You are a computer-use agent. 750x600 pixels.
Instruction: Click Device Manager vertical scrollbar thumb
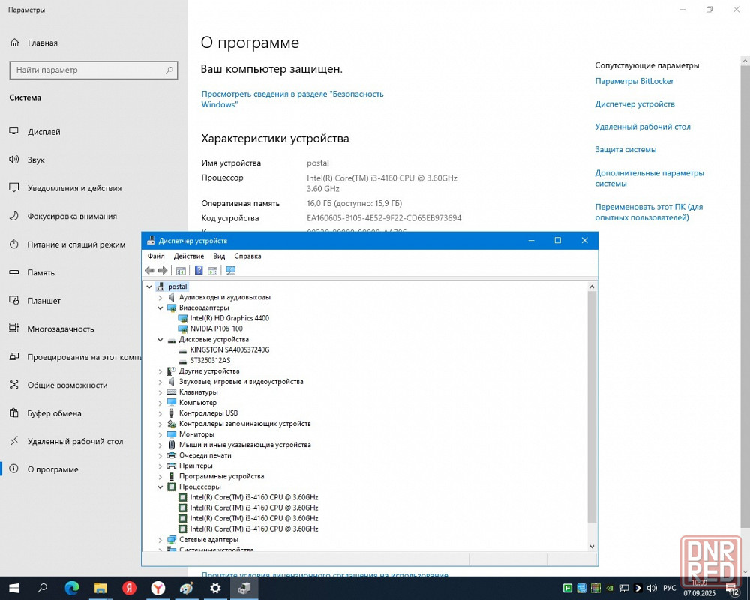(592, 406)
